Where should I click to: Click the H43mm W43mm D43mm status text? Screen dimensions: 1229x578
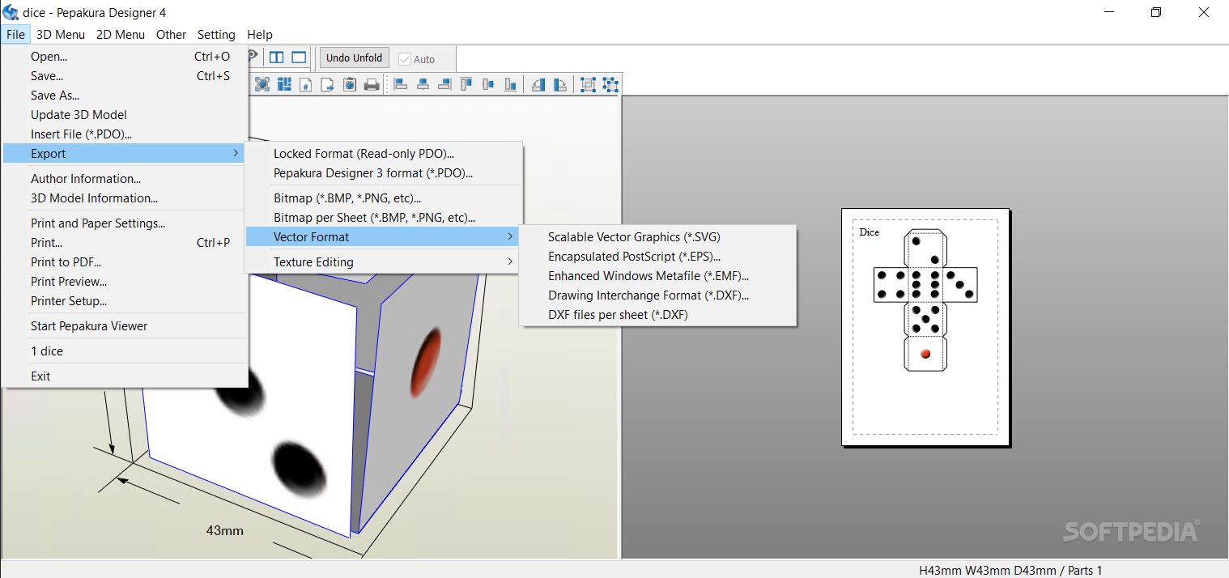(1010, 570)
